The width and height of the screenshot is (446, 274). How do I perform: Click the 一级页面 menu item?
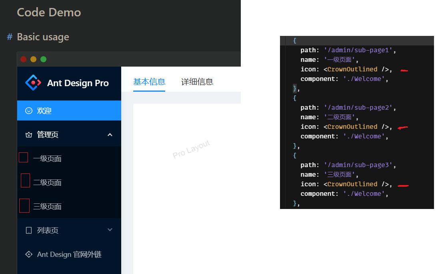(x=48, y=158)
